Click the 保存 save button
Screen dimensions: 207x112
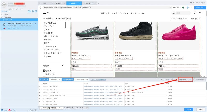click(201, 109)
